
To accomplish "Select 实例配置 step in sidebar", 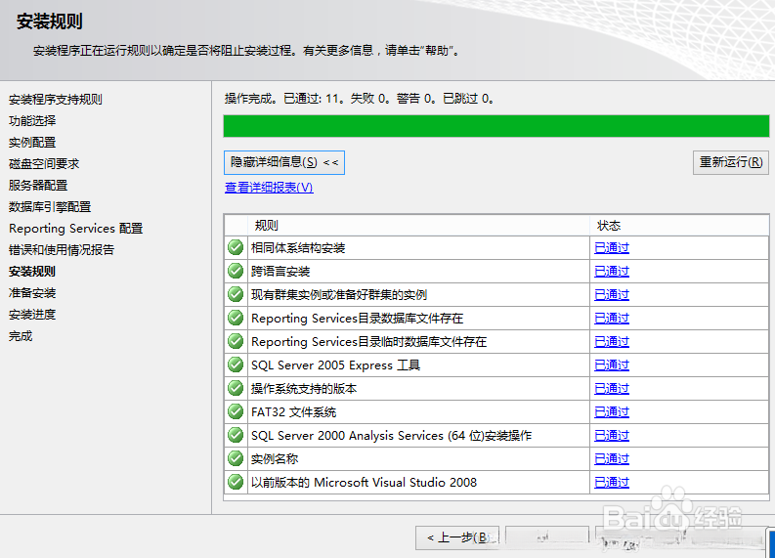I will (32, 143).
